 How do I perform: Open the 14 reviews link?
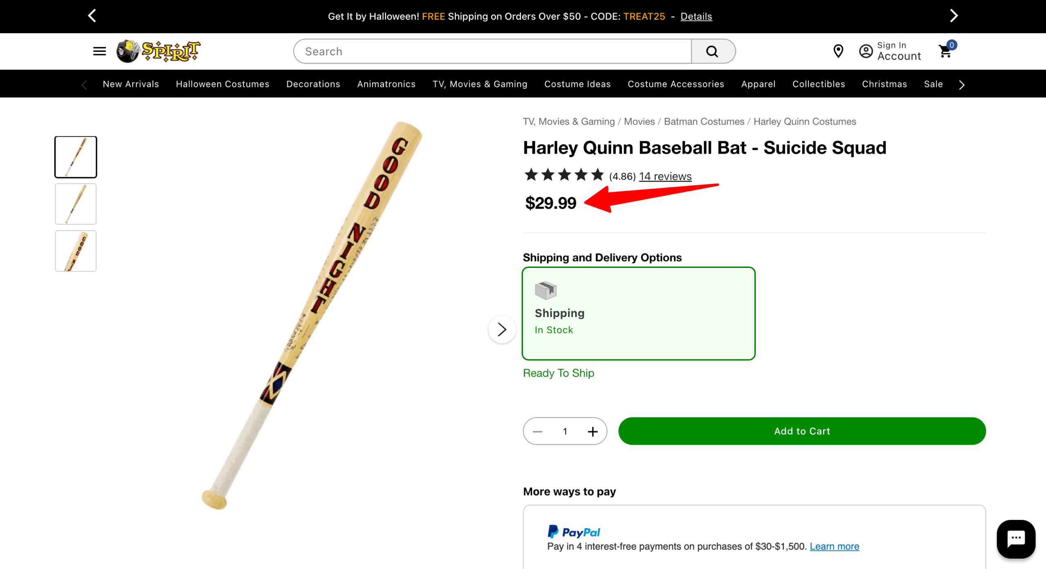[x=665, y=176]
